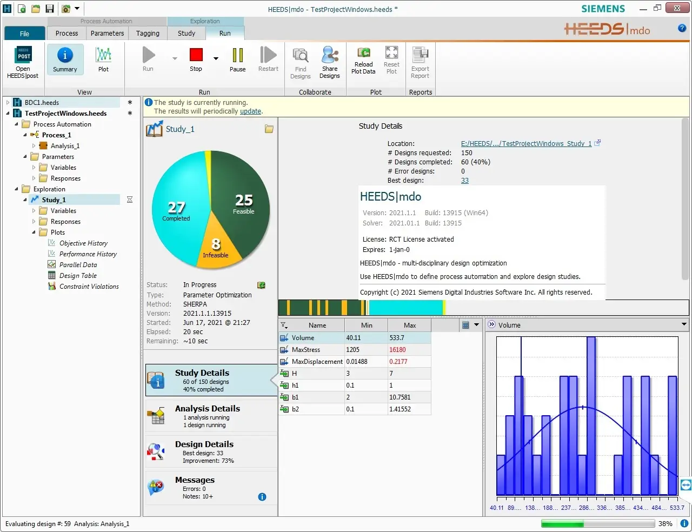The width and height of the screenshot is (692, 532).
Task: Click the filter icon in table header
Action: [284, 325]
